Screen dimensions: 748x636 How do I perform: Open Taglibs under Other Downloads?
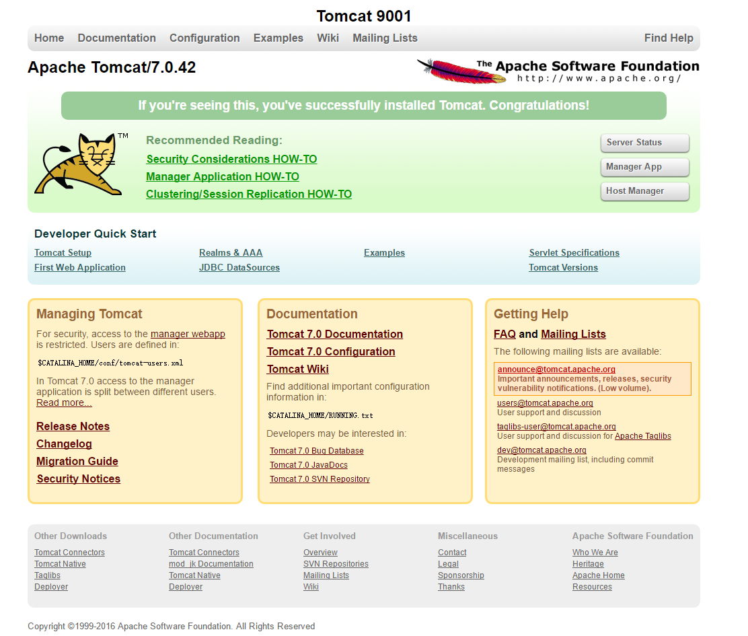click(x=47, y=575)
